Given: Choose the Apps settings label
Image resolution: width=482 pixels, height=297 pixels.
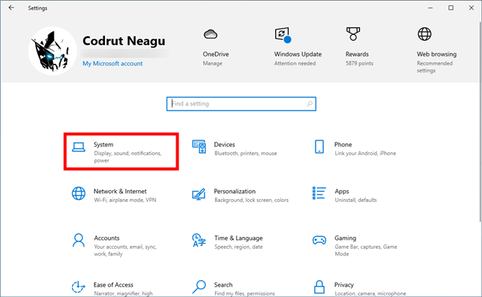Looking at the screenshot, I should 342,192.
